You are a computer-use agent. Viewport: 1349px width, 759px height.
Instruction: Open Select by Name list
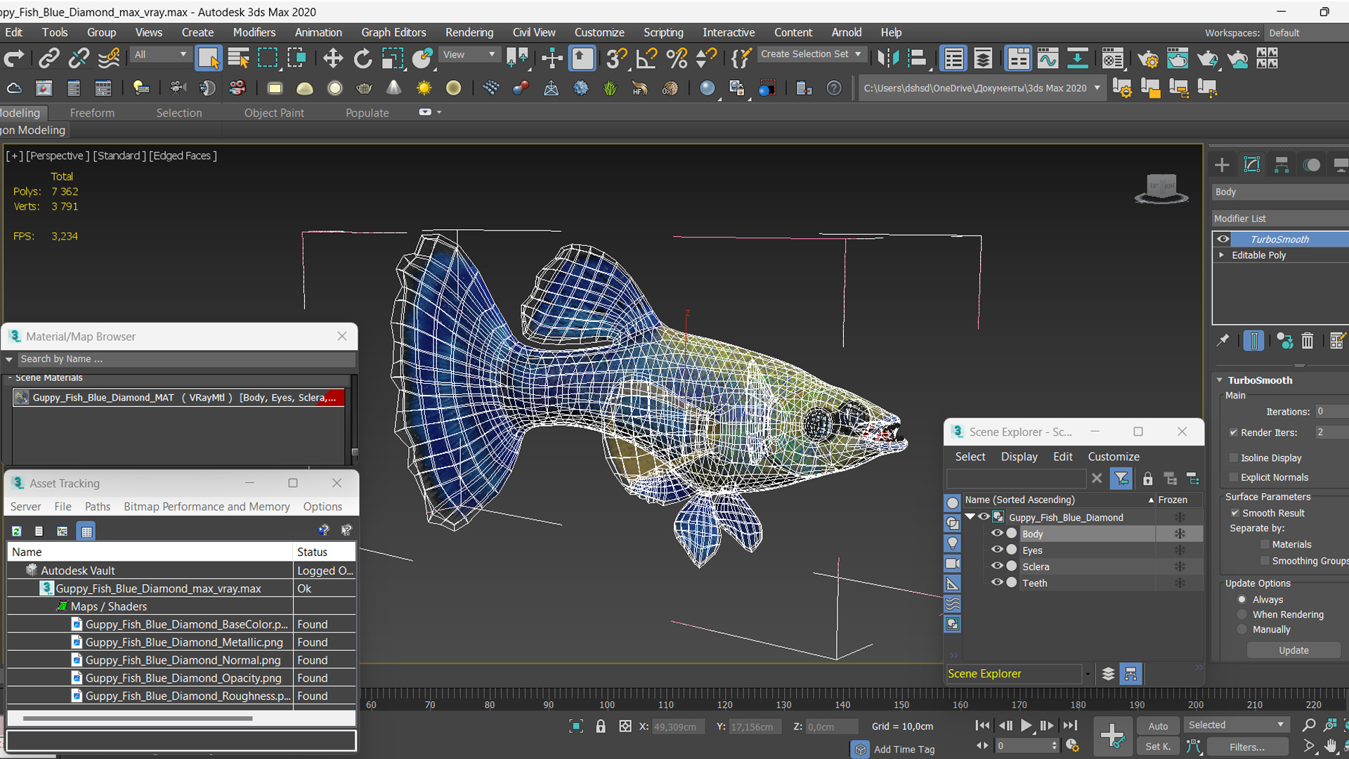click(x=239, y=58)
